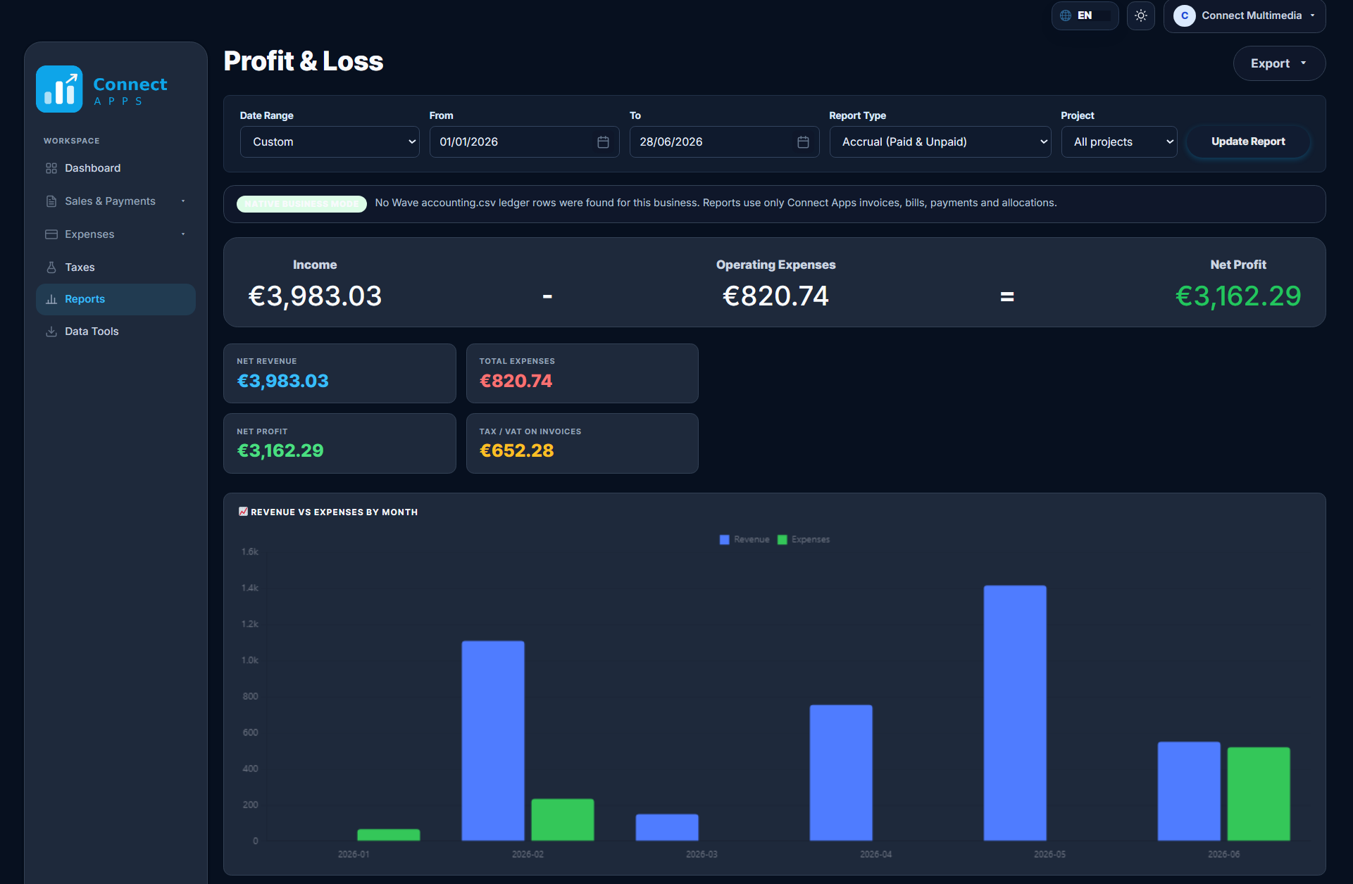The width and height of the screenshot is (1353, 884).
Task: Click the Native Business Mode badge
Action: pos(301,204)
